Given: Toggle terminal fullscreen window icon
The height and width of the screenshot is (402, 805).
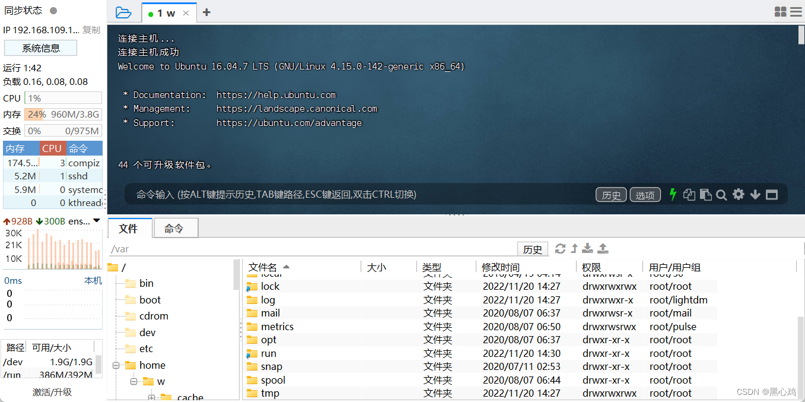Looking at the screenshot, I should click(x=772, y=194).
